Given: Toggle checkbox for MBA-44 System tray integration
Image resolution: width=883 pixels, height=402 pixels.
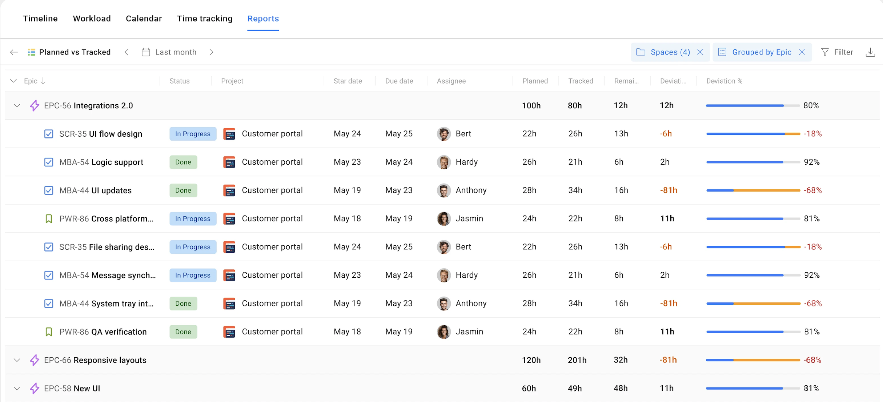Looking at the screenshot, I should pyautogui.click(x=49, y=303).
